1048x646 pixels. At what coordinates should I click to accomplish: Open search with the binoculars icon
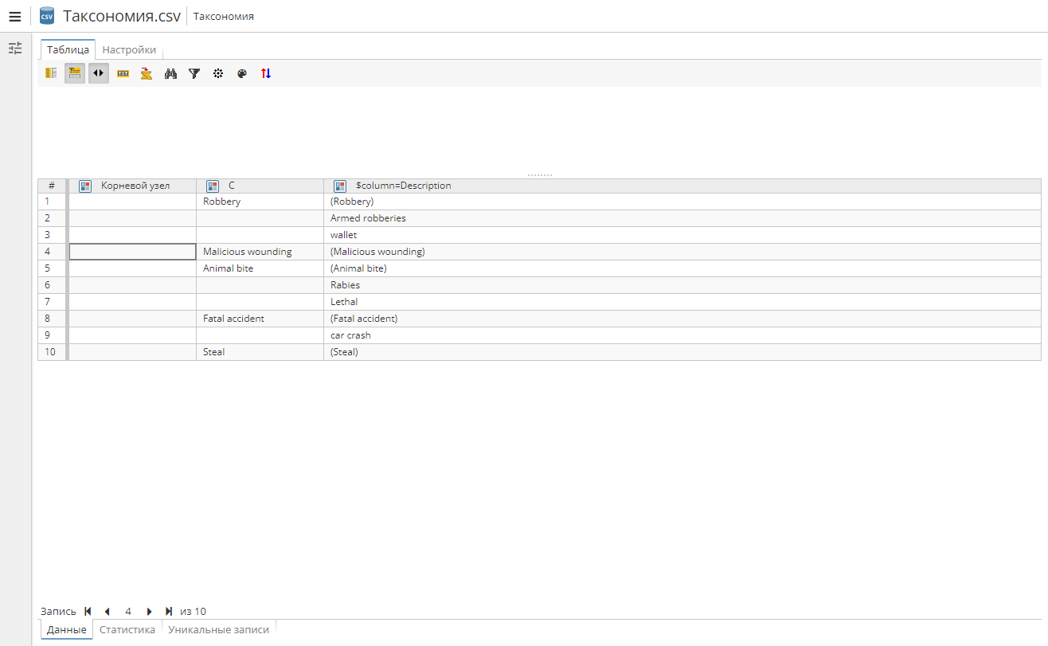pos(170,73)
